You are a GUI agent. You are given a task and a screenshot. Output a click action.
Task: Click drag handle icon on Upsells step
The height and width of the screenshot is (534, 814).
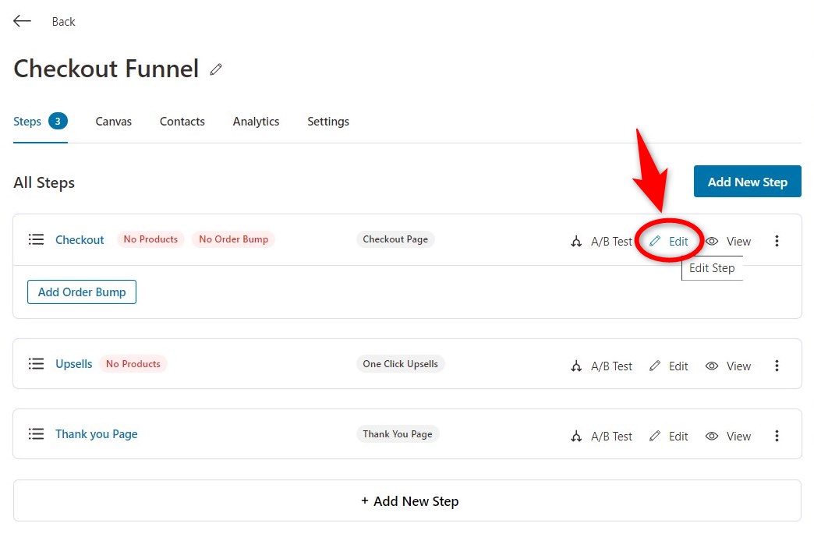[x=36, y=364]
